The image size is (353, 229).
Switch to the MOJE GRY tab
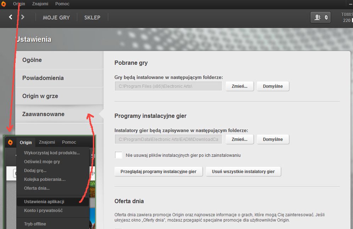coord(56,18)
